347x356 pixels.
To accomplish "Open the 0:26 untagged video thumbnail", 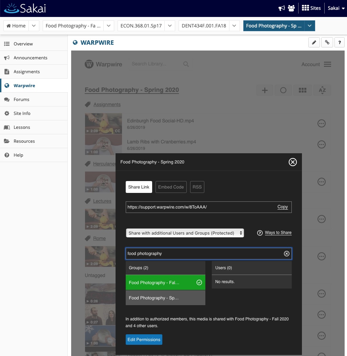I will [100, 294].
